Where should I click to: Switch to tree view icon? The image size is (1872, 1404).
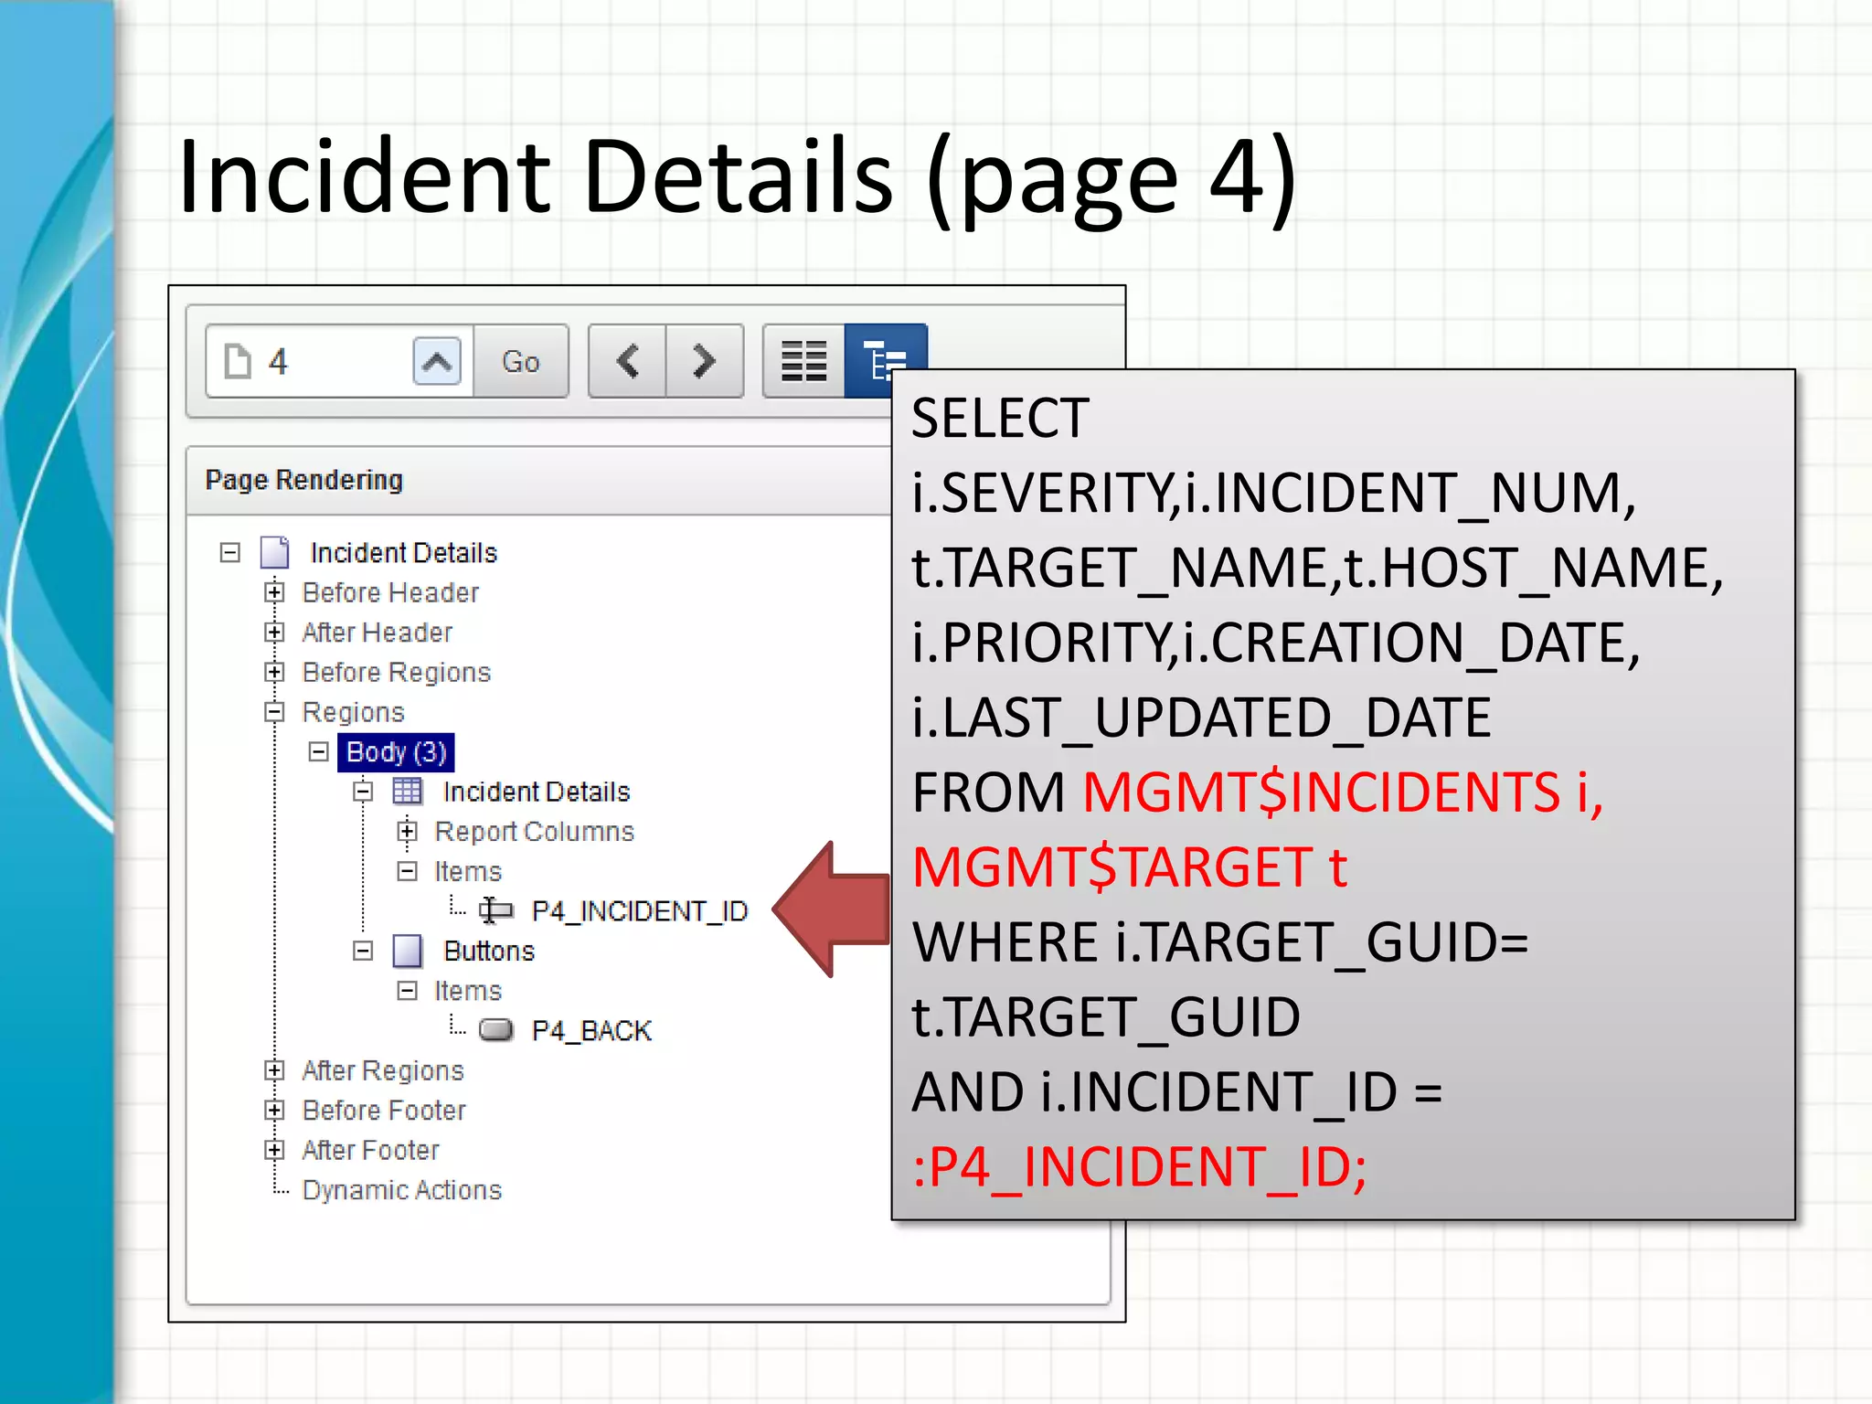point(885,361)
